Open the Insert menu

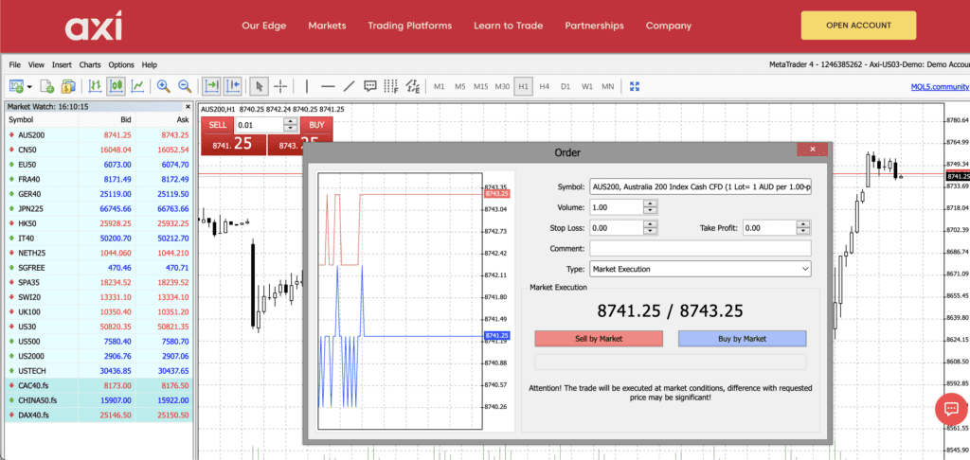click(x=62, y=65)
